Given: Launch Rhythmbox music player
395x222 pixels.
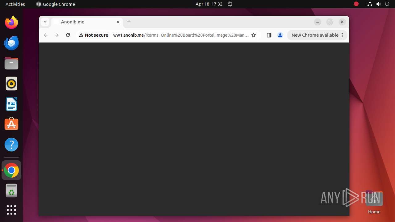Looking at the screenshot, I should pyautogui.click(x=11, y=84).
